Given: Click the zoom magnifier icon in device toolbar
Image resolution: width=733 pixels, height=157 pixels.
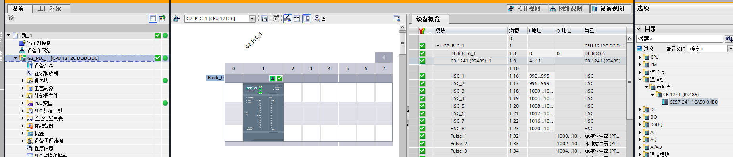Looking at the screenshot, I should [317, 19].
